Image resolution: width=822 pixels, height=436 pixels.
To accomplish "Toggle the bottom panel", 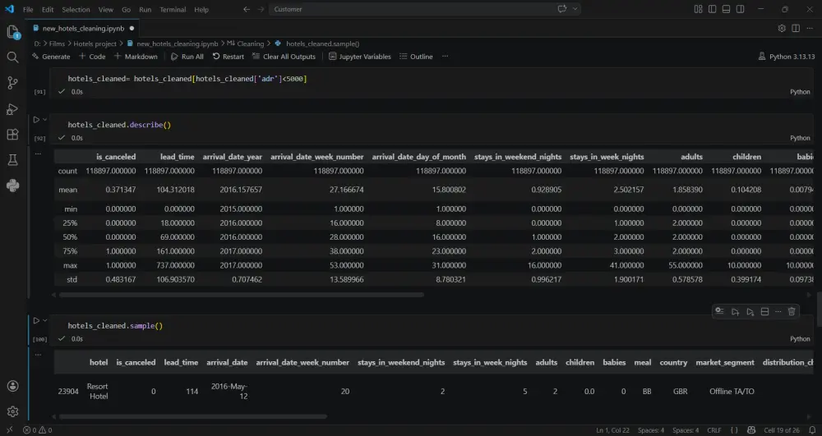I will [x=726, y=9].
